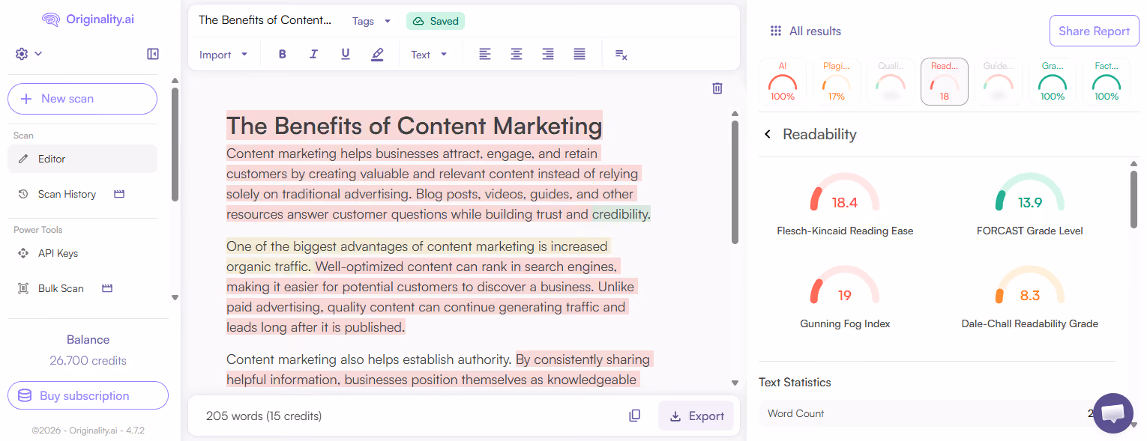This screenshot has height=441, width=1147.
Task: Click the results panel scrollbar
Action: point(1134,199)
